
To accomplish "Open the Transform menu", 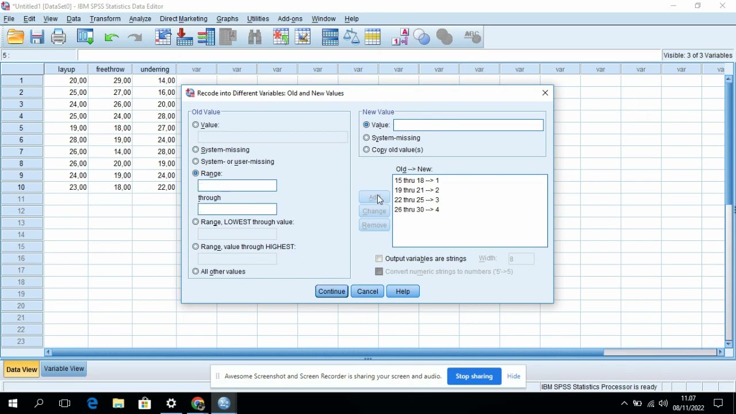I will pyautogui.click(x=105, y=19).
